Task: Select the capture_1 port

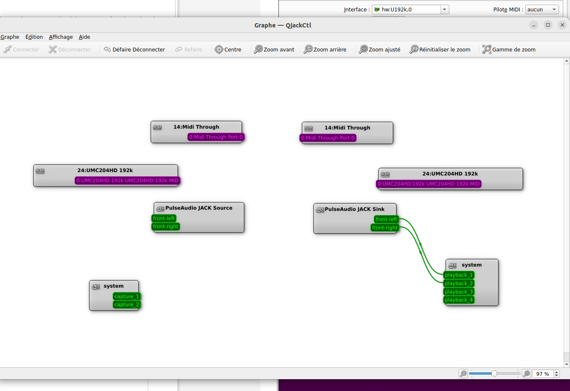Action: pyautogui.click(x=127, y=297)
